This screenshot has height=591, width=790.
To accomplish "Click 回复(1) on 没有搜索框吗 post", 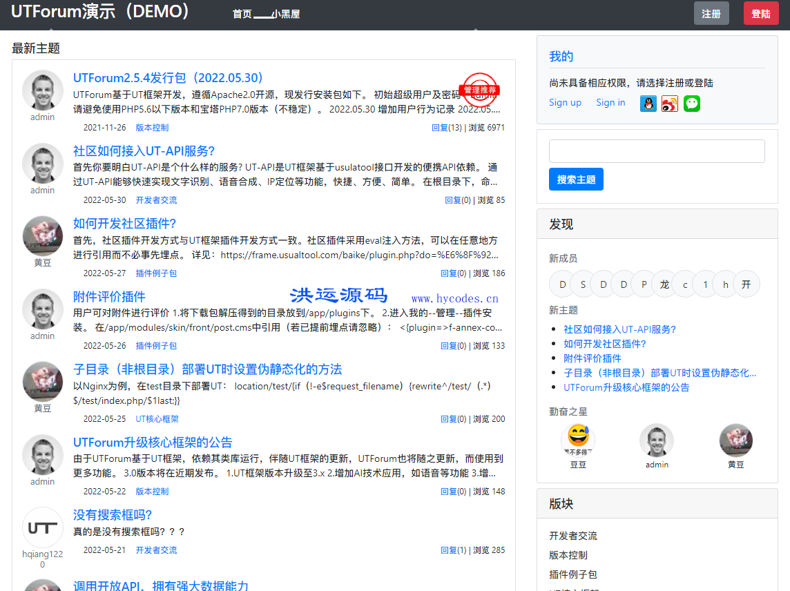I will tap(454, 550).
